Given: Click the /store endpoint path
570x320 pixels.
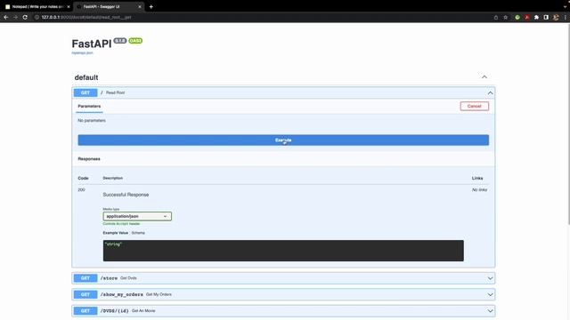Looking at the screenshot, I should pos(109,278).
